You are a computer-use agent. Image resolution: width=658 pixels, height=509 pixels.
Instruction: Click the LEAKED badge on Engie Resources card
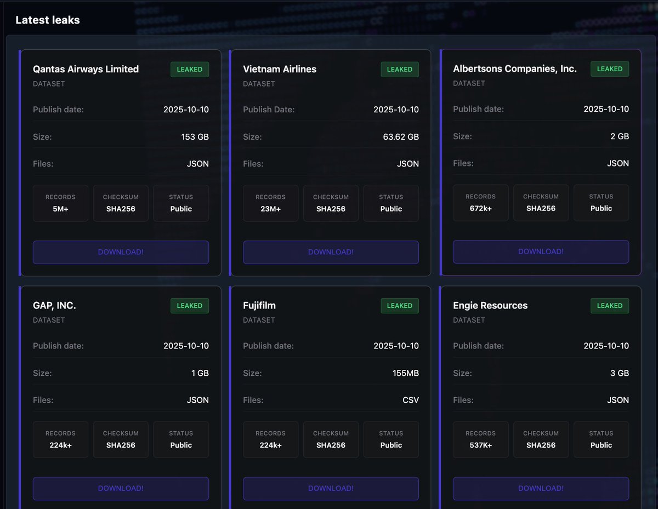click(610, 306)
